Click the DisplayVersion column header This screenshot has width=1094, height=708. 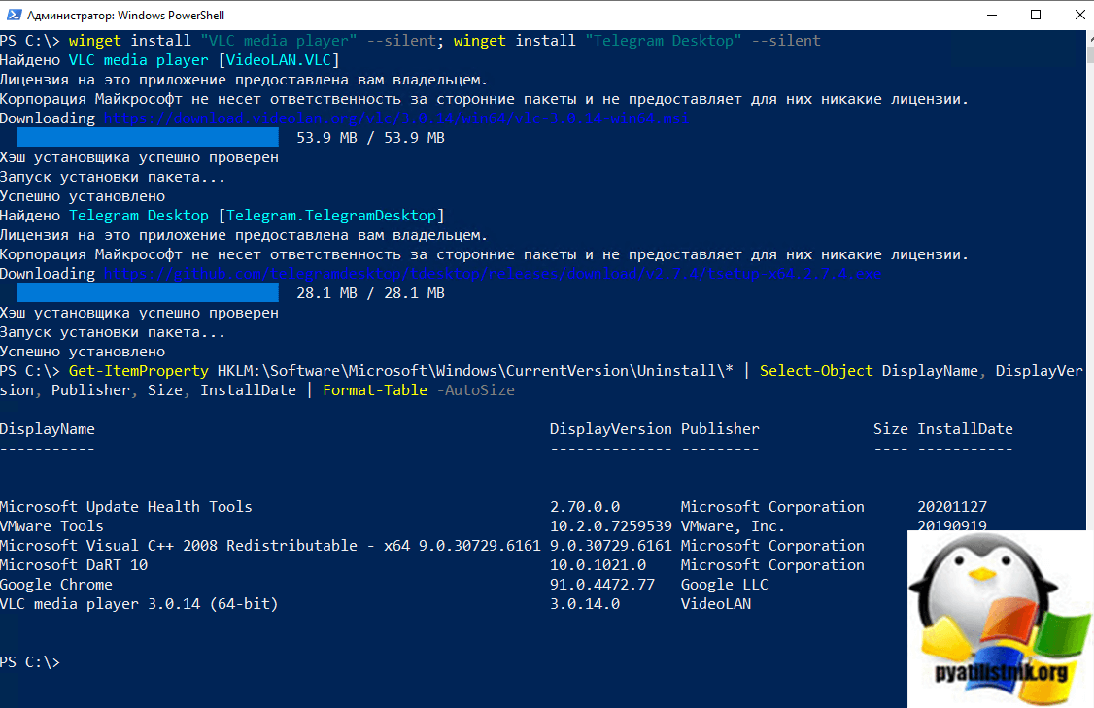coord(610,429)
